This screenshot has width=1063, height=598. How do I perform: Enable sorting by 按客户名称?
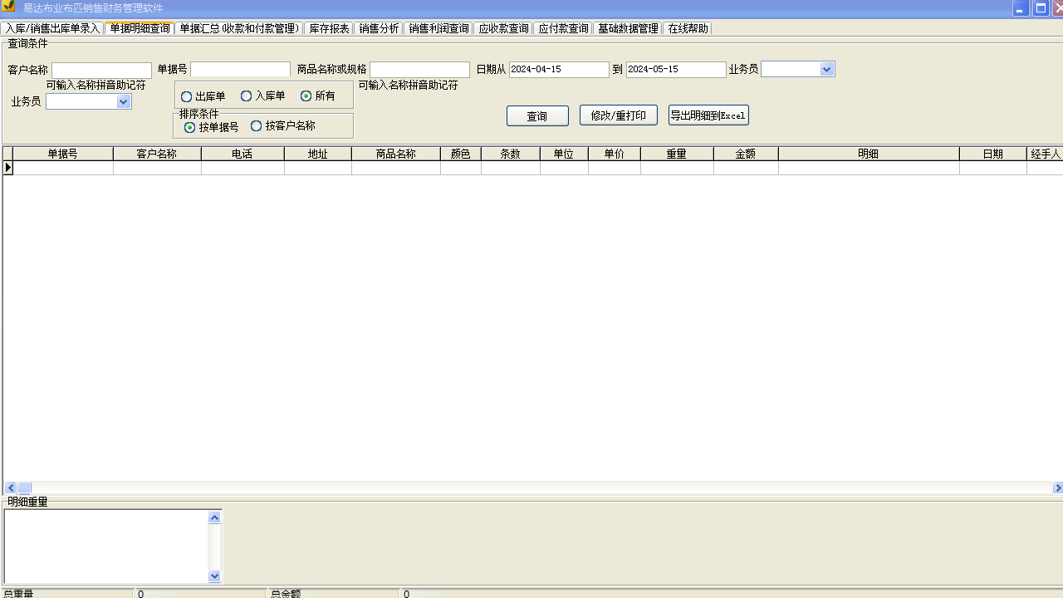[257, 125]
